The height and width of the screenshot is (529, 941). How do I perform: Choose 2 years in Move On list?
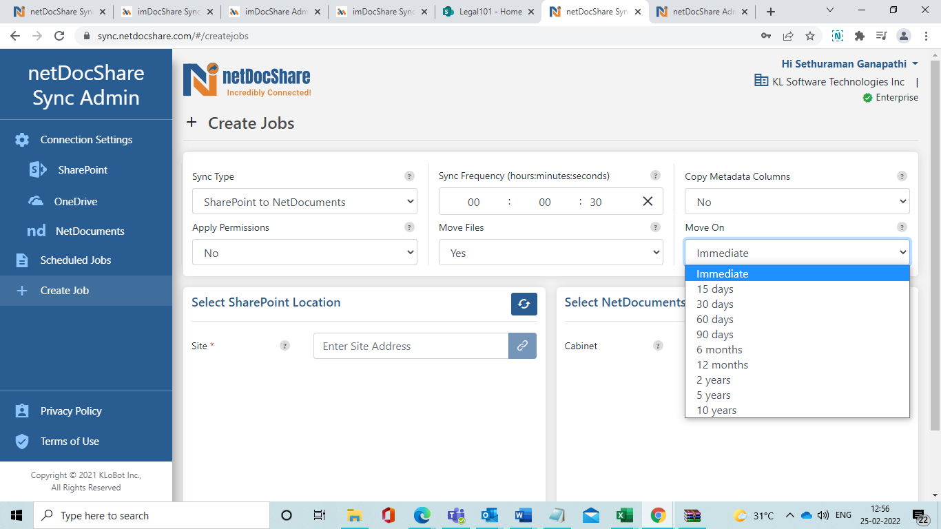pos(797,380)
